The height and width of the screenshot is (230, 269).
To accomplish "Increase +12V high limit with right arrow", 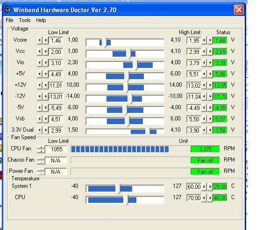I will pos(210,85).
